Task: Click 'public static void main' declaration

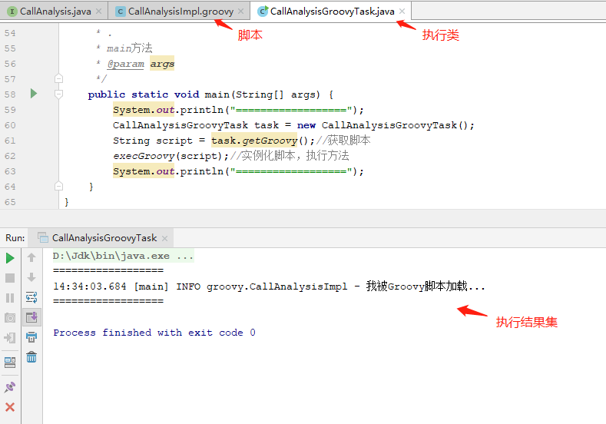Action: (x=158, y=94)
